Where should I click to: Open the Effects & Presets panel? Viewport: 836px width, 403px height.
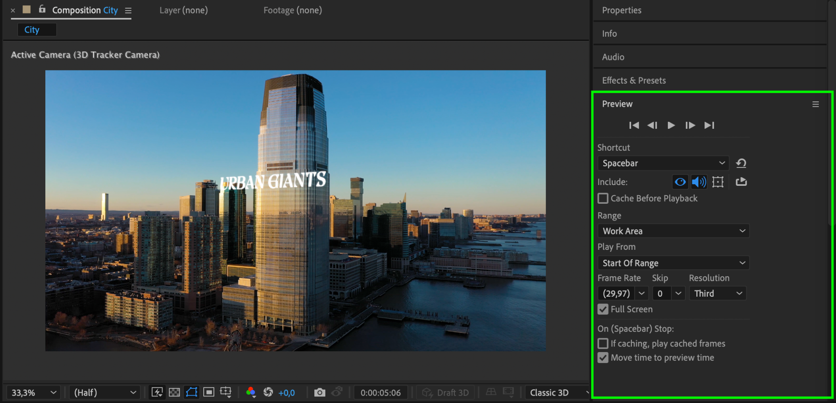tap(634, 80)
